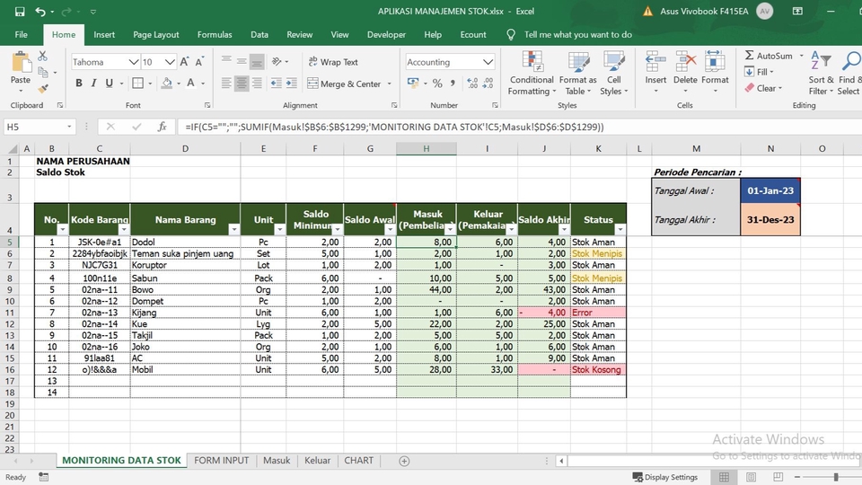
Task: Toggle Wrap Text for the cell
Action: [x=332, y=62]
